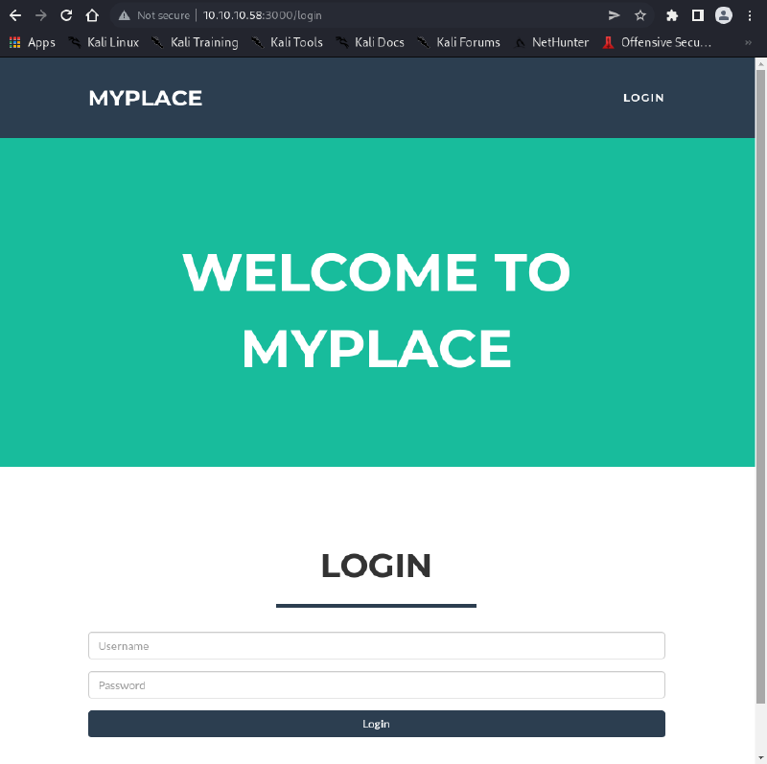Viewport: 767px width, 764px height.
Task: Open the browser home page icon
Action: click(94, 14)
